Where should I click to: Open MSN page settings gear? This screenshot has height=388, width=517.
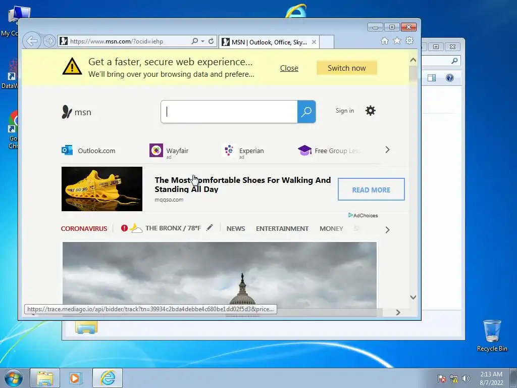pos(370,111)
